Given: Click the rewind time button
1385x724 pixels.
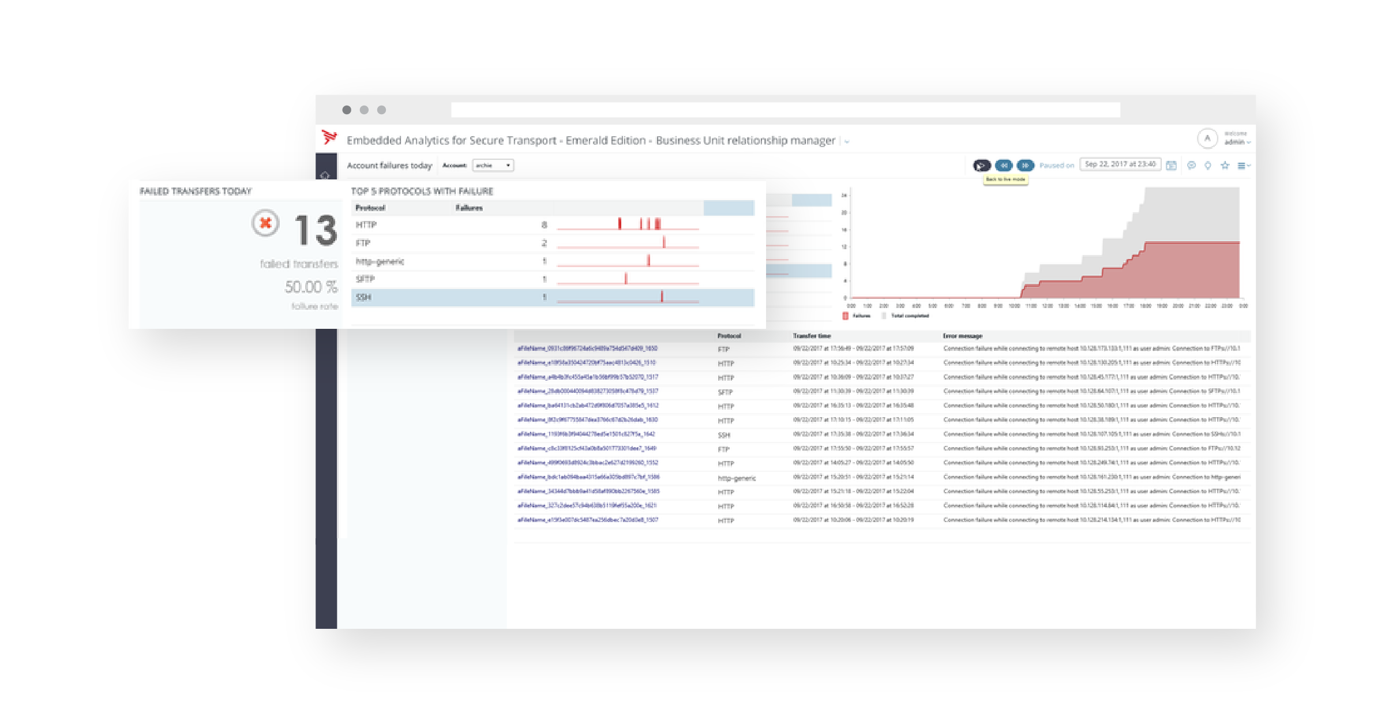Looking at the screenshot, I should tap(1004, 166).
